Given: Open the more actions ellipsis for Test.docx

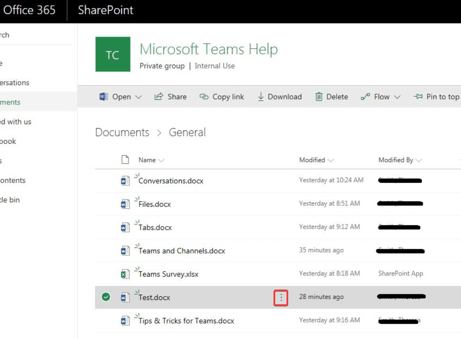Looking at the screenshot, I should click(281, 297).
